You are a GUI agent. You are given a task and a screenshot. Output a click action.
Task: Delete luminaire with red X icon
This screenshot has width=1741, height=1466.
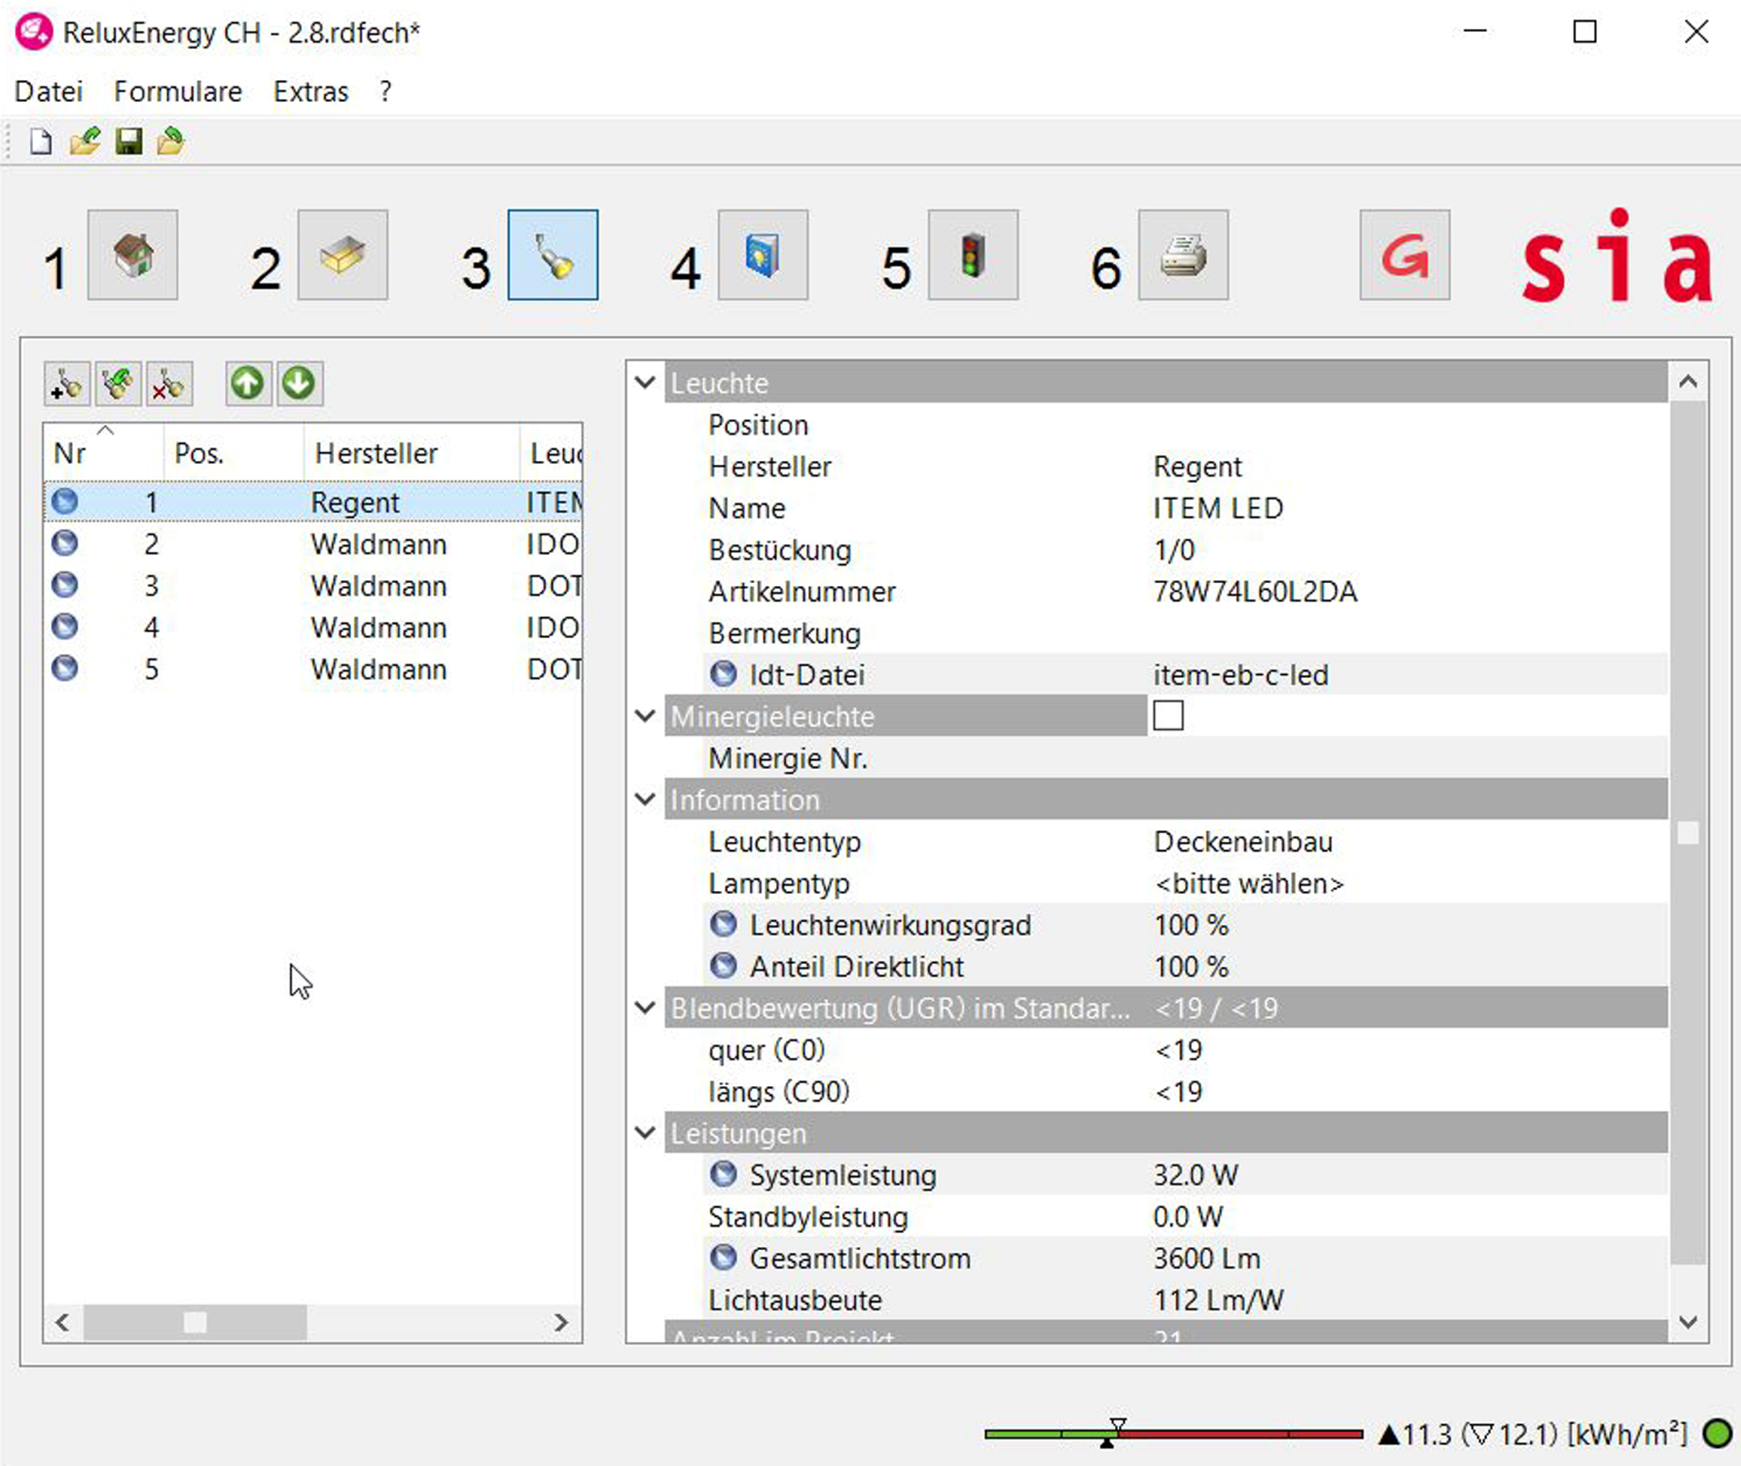click(169, 384)
